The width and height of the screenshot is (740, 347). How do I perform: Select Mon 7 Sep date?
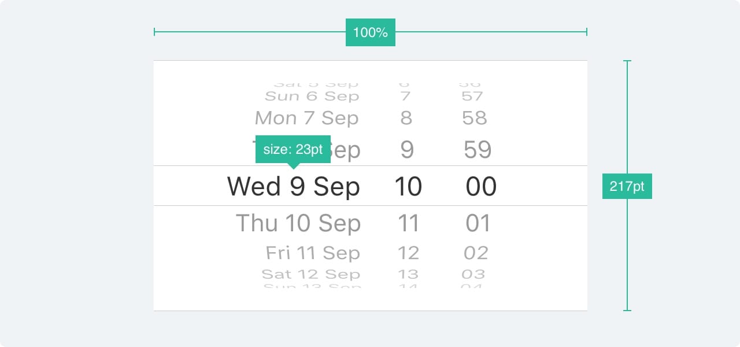(306, 118)
